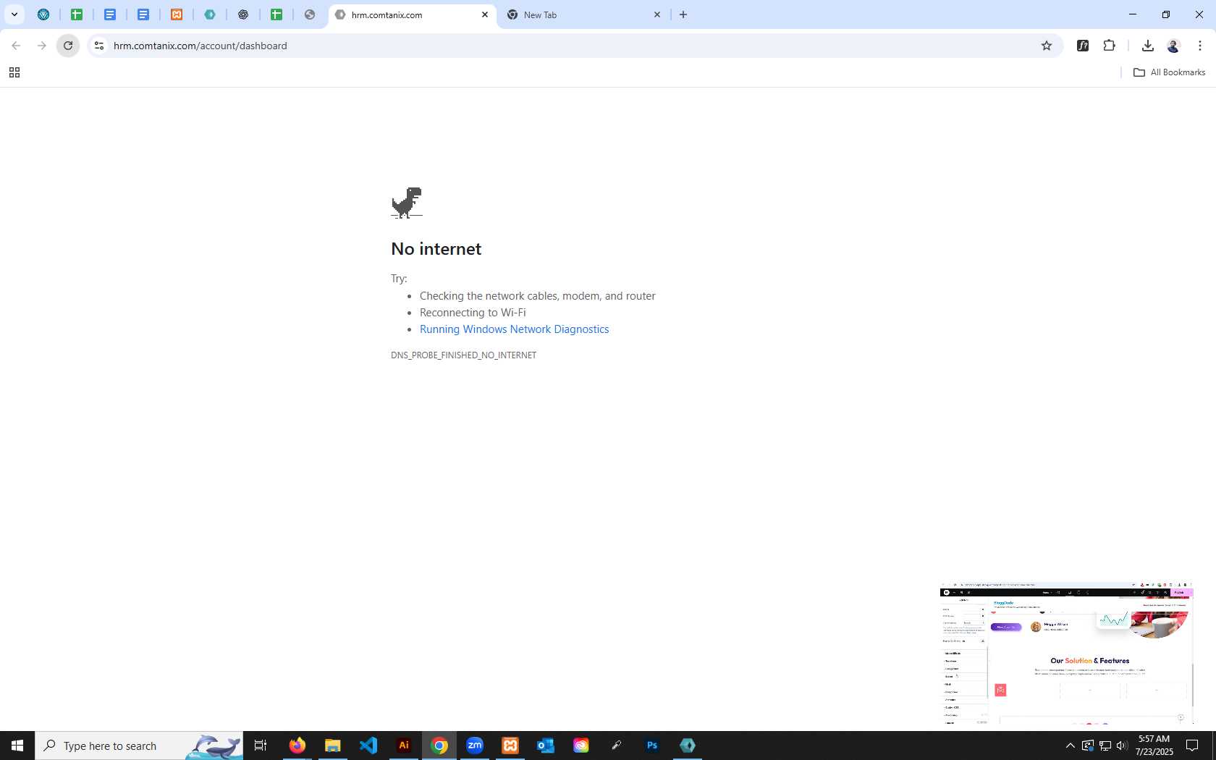The image size is (1216, 760).
Task: Open the tray icon left of the network icon
Action: point(1088,746)
